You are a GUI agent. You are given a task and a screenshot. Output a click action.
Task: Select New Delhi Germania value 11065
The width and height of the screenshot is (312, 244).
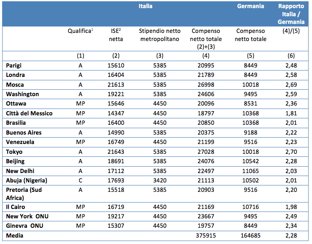tap(250, 171)
